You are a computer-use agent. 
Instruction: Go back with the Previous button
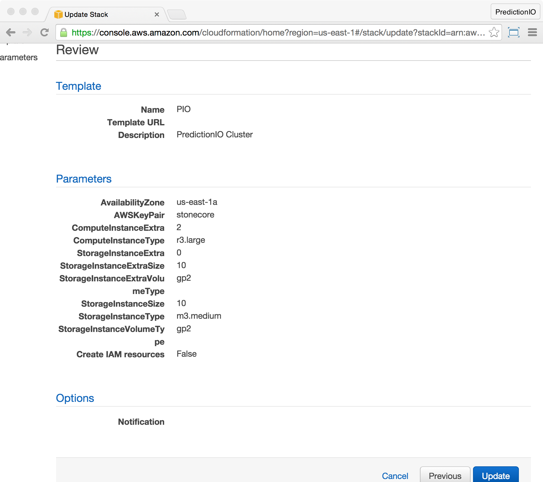click(445, 476)
